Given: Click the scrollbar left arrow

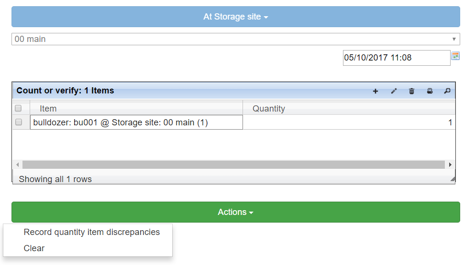Looking at the screenshot, I should [x=17, y=164].
